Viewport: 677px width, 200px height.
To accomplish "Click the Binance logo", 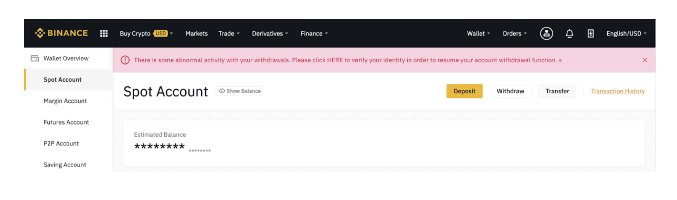I will click(61, 33).
